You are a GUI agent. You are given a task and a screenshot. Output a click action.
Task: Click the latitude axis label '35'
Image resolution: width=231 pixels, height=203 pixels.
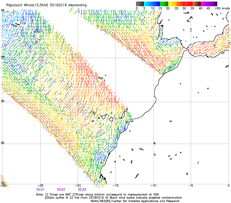(x=2, y=57)
